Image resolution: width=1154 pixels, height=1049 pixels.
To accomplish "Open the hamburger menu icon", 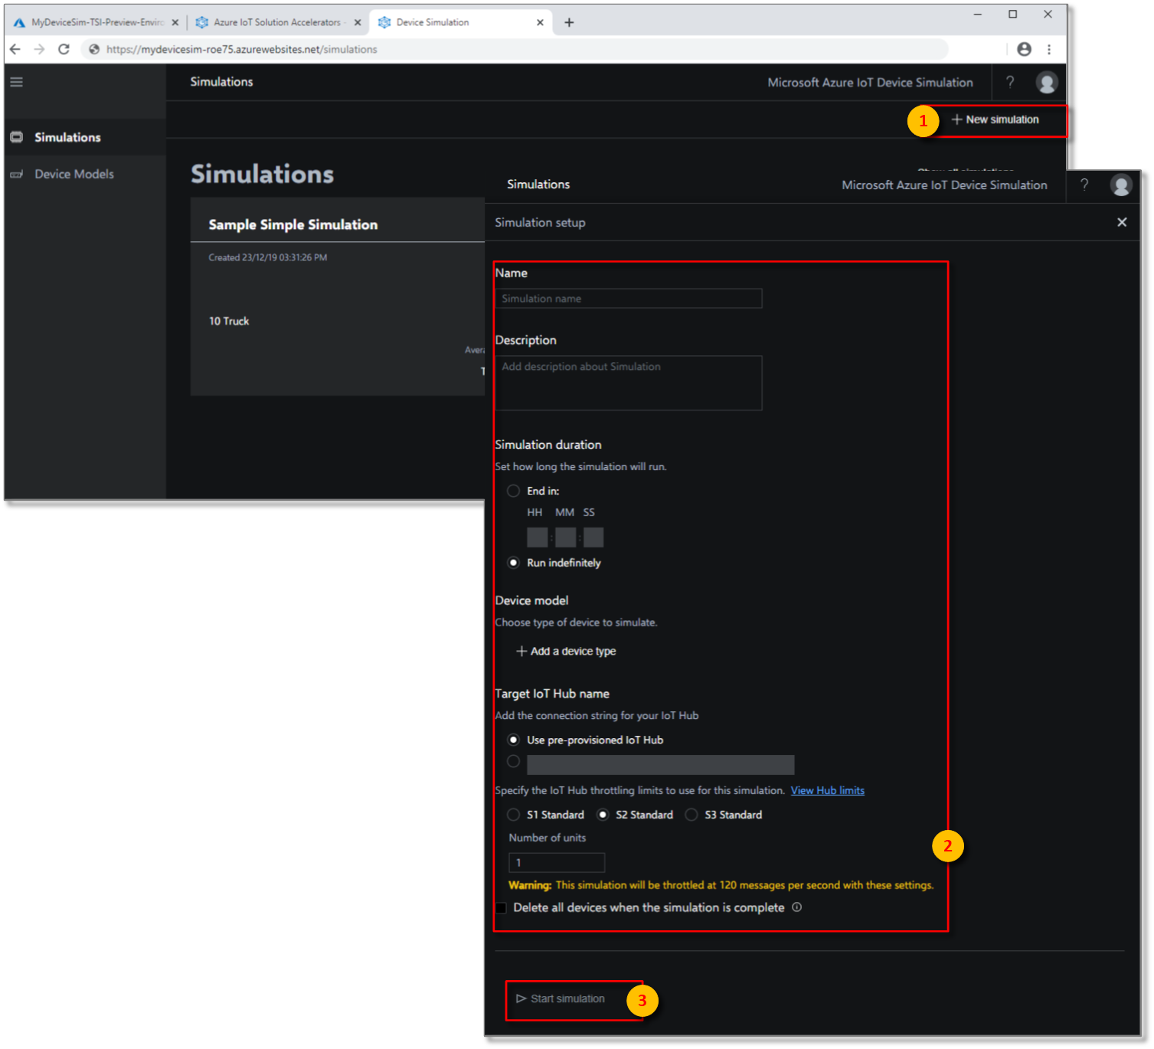I will click(x=16, y=81).
